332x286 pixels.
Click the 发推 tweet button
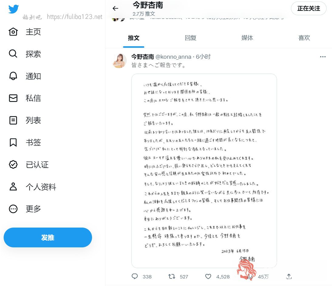tap(48, 237)
